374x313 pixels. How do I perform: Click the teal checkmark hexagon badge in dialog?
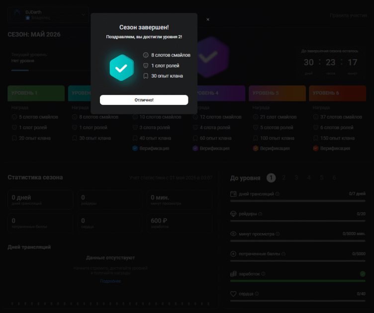click(122, 68)
